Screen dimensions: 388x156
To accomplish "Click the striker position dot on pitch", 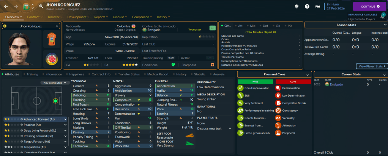I will (55, 101).
